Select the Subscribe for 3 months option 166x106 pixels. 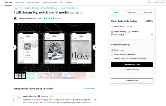(x=112, y=55)
